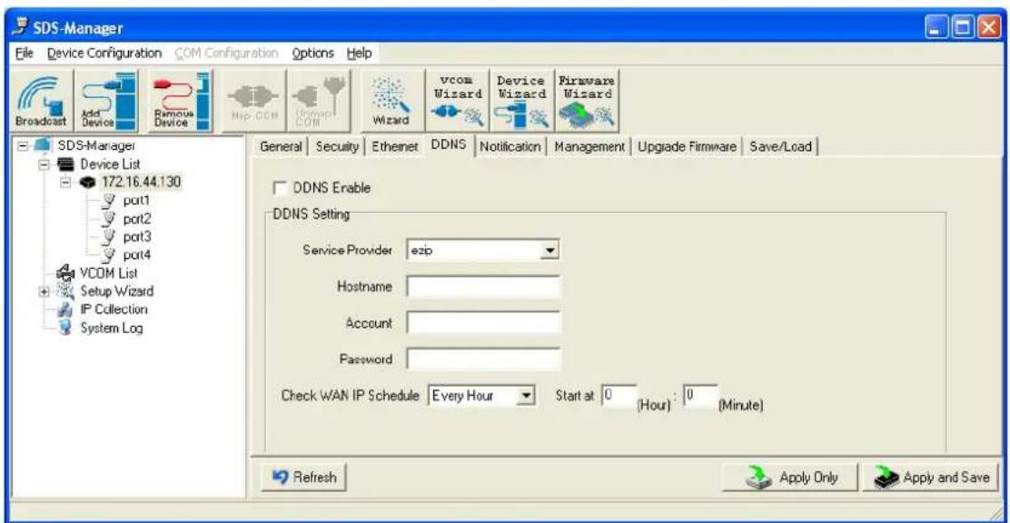
Task: Open the general Wizard tool
Action: coord(392,101)
